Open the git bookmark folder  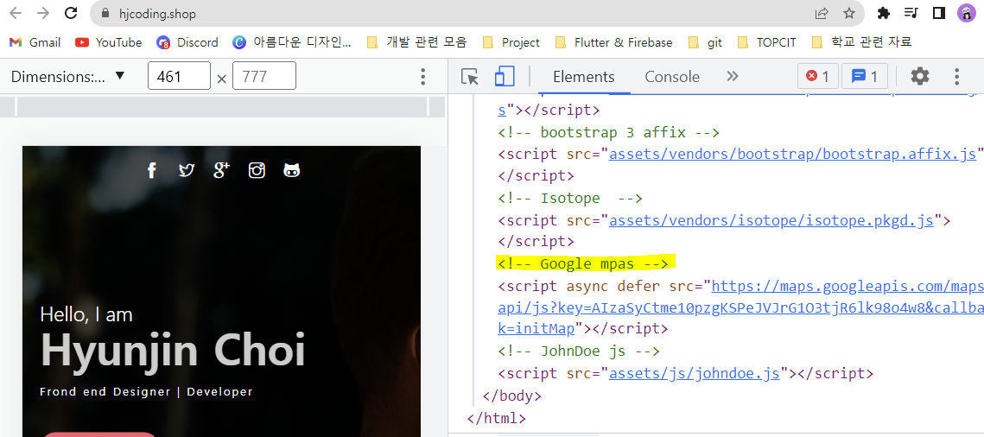click(x=705, y=42)
